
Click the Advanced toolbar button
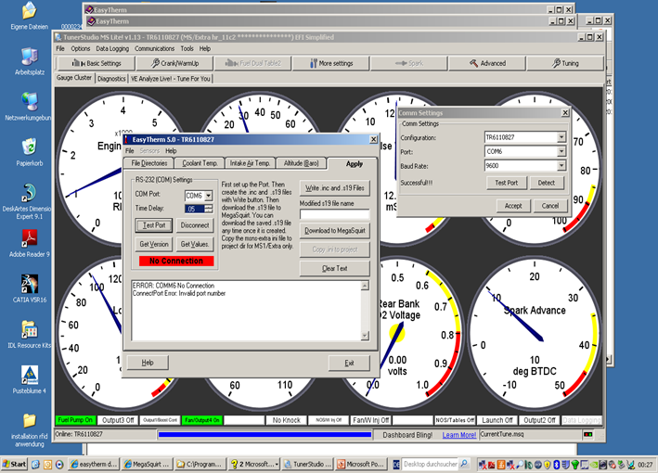pos(487,63)
